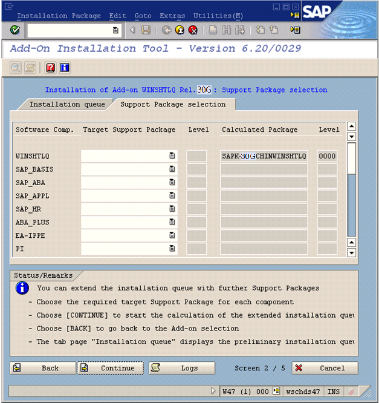Click the Status/Remarks panel tab

pyautogui.click(x=43, y=275)
